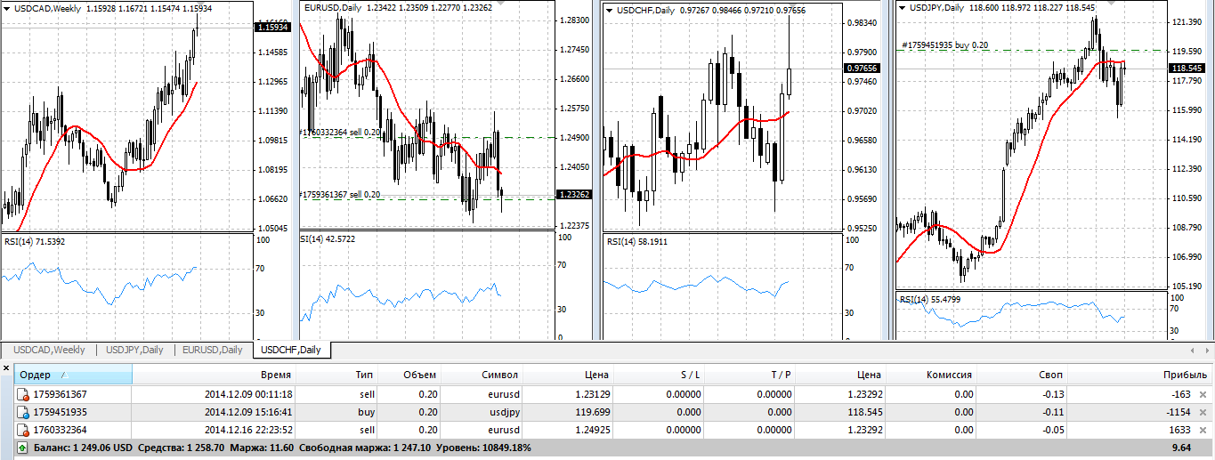1215x460 pixels.
Task: Click the RSI(14) 58.1911 indicator label
Action: [637, 241]
